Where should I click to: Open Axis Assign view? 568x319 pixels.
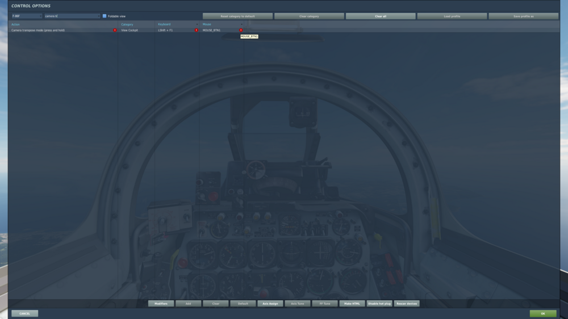pyautogui.click(x=270, y=304)
